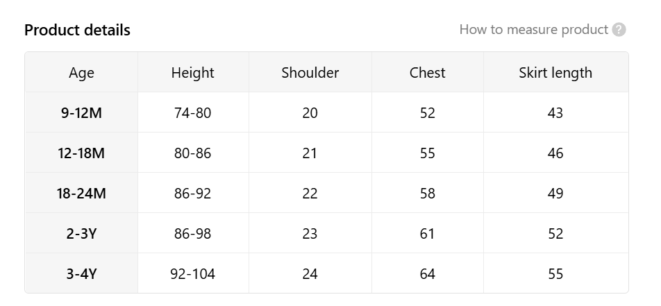Click the 74-80 height cell
This screenshot has height=306, width=661.
(x=192, y=112)
